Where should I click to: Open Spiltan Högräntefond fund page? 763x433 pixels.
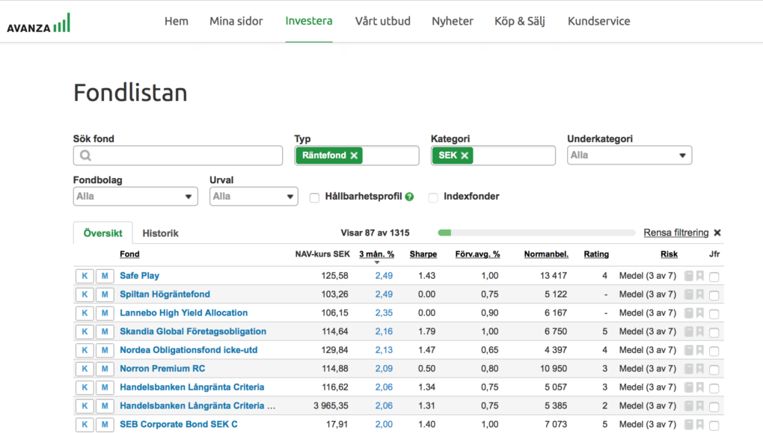[x=165, y=294]
